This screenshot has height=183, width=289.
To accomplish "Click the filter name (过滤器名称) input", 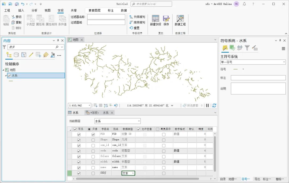I will [x=106, y=17].
